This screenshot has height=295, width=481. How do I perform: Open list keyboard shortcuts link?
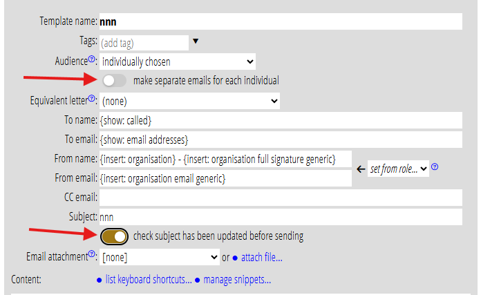click(x=149, y=280)
